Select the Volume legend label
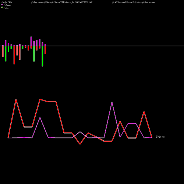This screenshot has width=184, height=184. (7, 5)
